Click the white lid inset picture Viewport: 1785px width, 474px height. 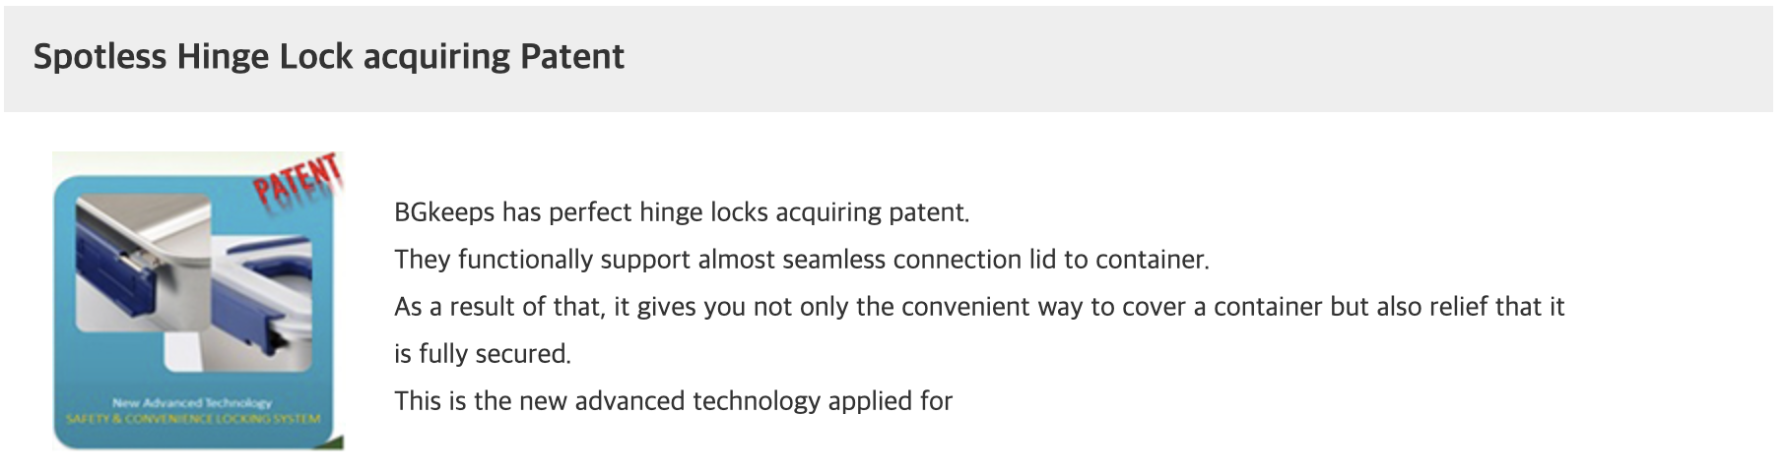[x=266, y=285]
